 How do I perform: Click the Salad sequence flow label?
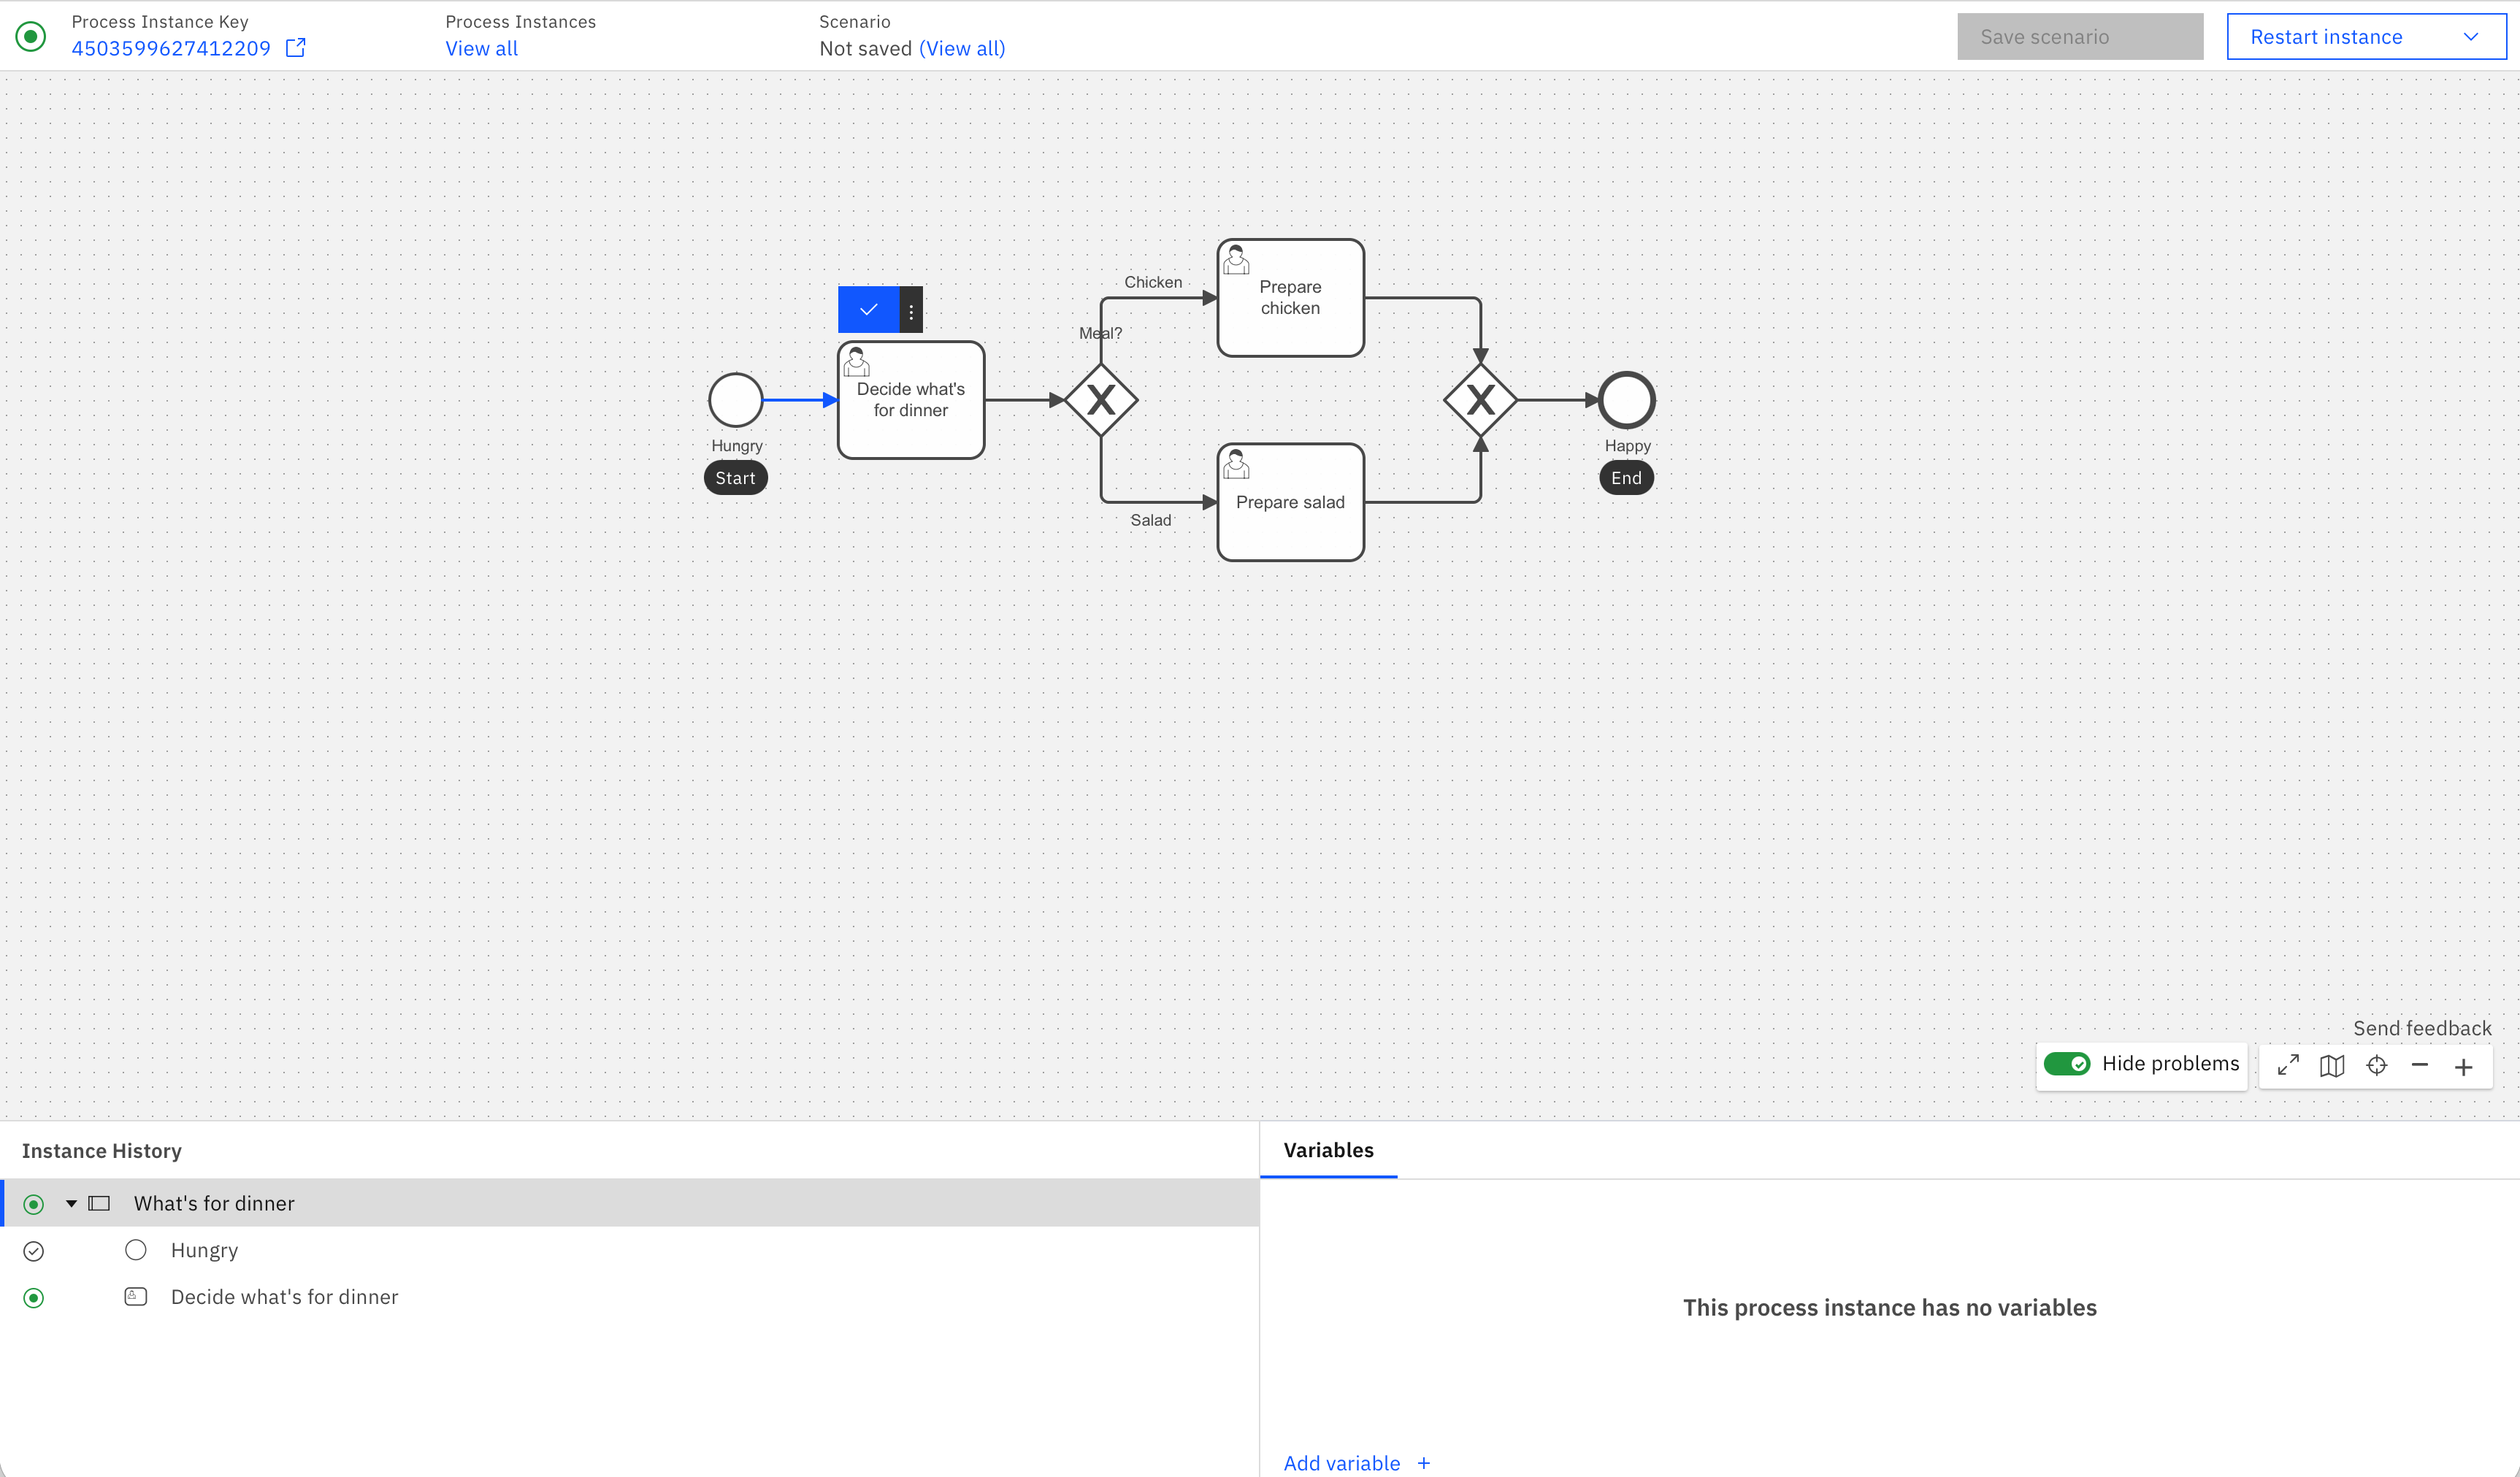tap(1150, 520)
